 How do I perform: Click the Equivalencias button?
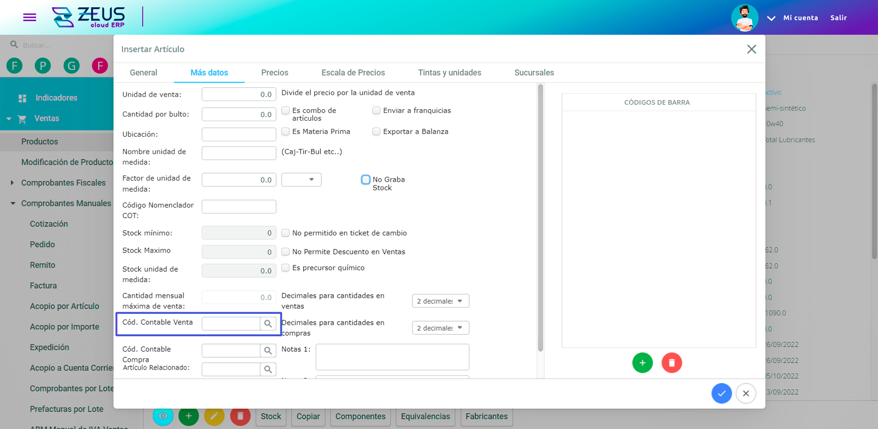click(425, 416)
